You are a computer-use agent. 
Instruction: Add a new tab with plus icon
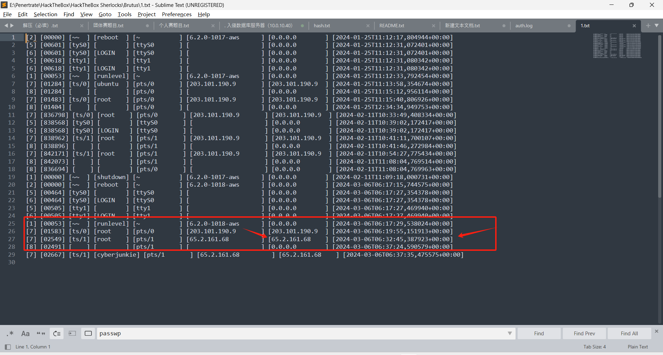coord(648,26)
